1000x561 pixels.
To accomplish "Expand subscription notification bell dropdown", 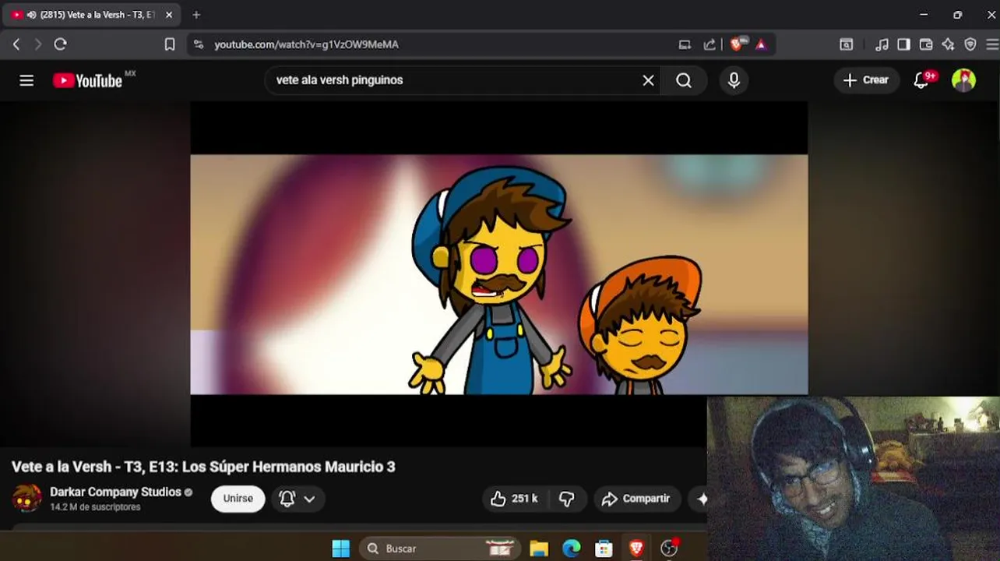I will click(x=297, y=499).
